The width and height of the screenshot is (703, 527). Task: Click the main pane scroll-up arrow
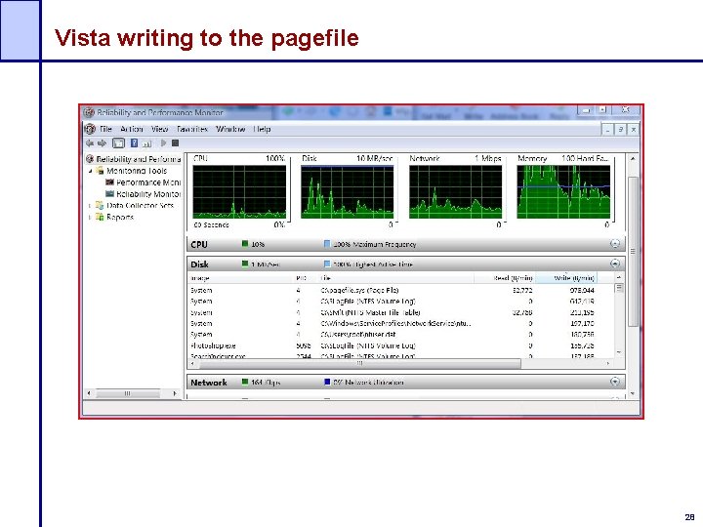633,159
